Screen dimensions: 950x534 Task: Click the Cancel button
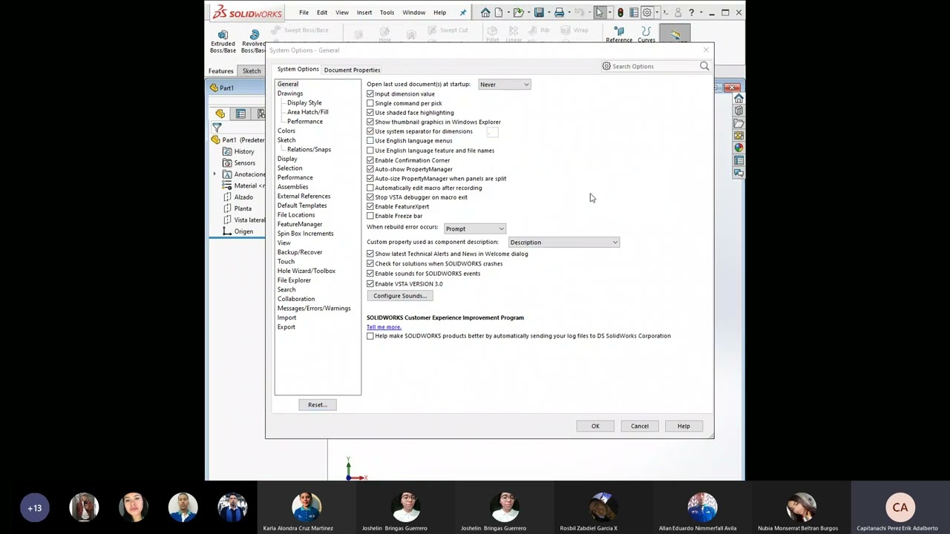point(640,426)
